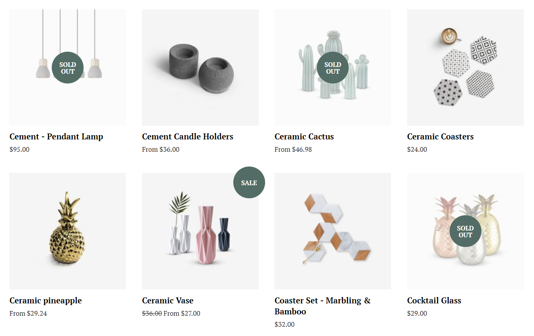
Task: Click the Sold Out badge on Ceramic Cactus
Action: pos(333,68)
